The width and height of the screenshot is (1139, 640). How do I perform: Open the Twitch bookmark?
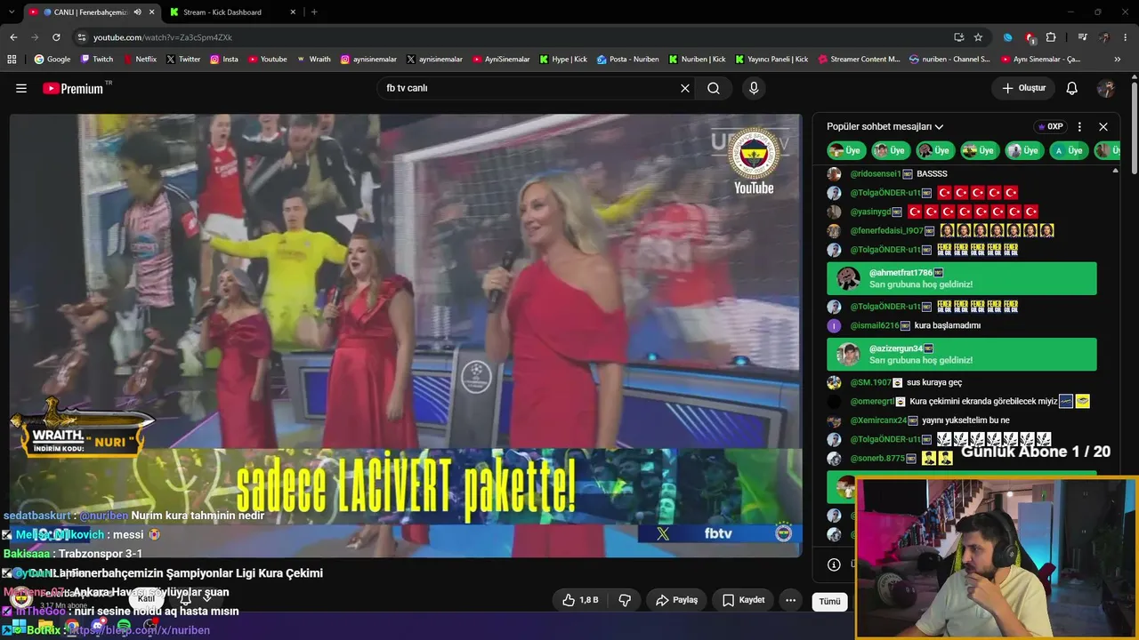97,60
